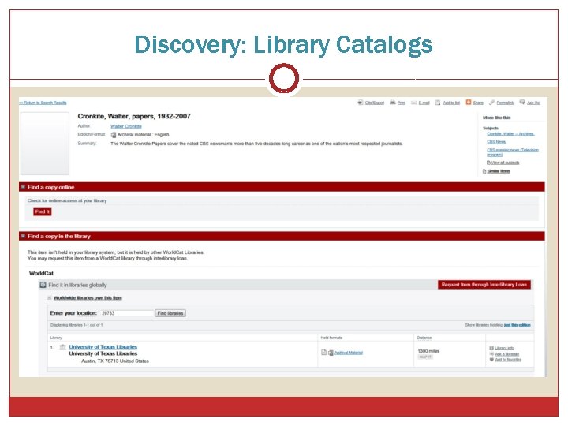Screen dimensions: 568x426
Task: Open the Return to Search Results link
Action: coord(43,103)
